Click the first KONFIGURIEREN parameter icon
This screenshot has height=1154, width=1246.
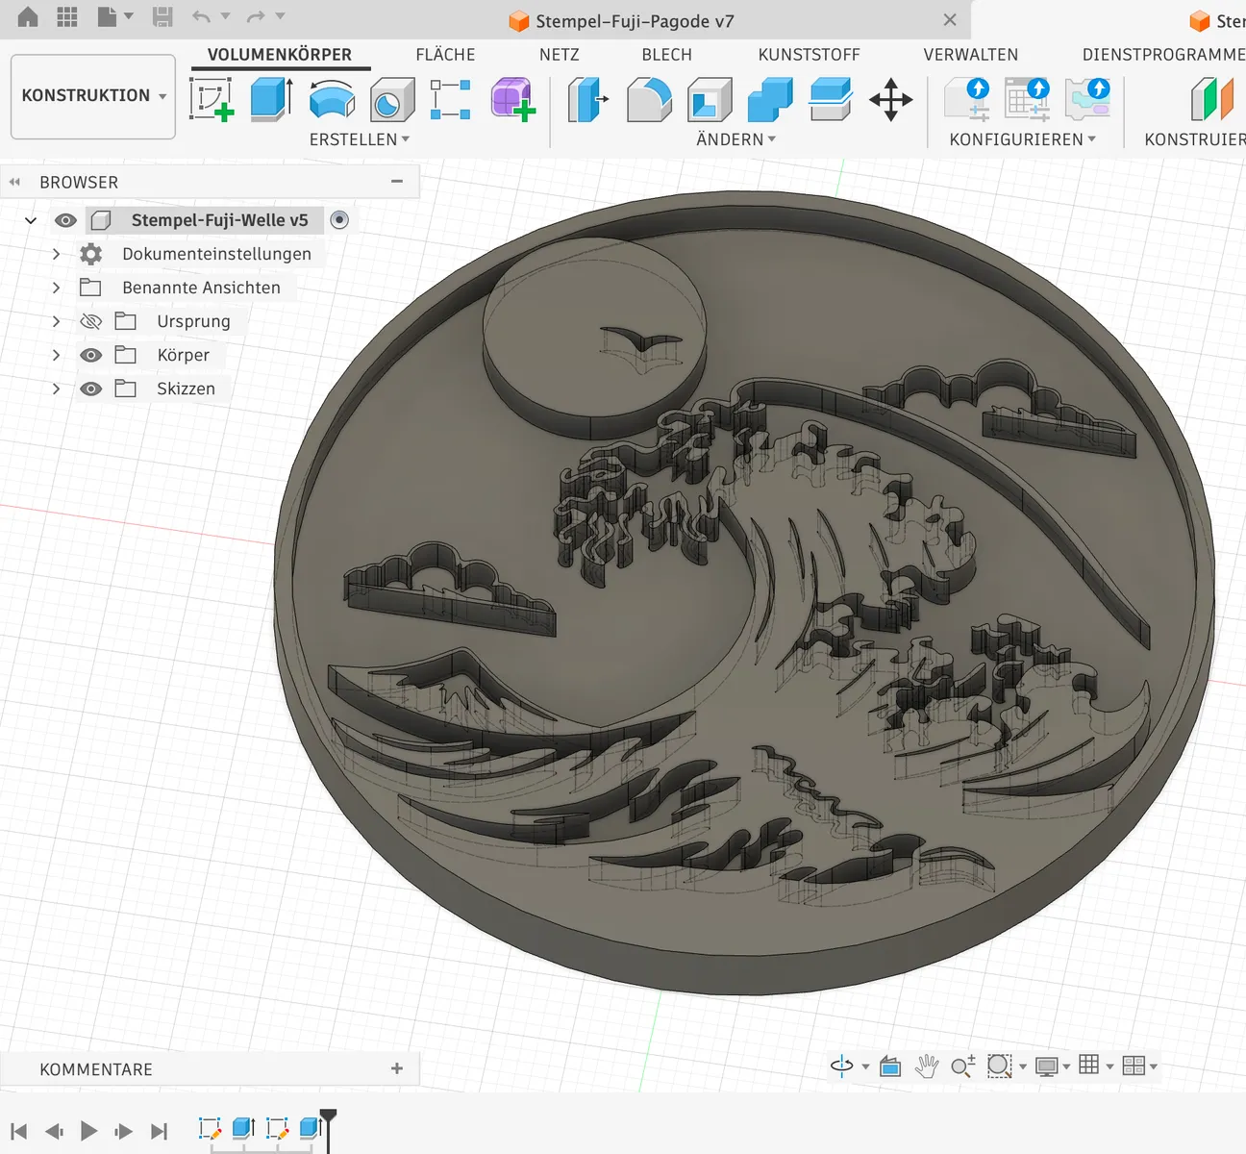pyautogui.click(x=967, y=99)
